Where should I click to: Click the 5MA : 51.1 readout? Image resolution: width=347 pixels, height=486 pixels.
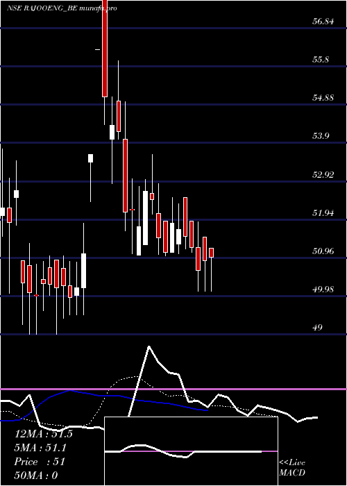41,447
